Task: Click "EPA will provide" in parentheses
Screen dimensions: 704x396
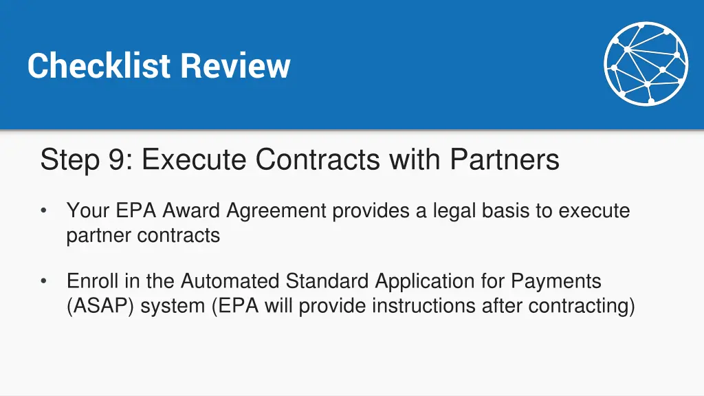Action: [x=289, y=306]
